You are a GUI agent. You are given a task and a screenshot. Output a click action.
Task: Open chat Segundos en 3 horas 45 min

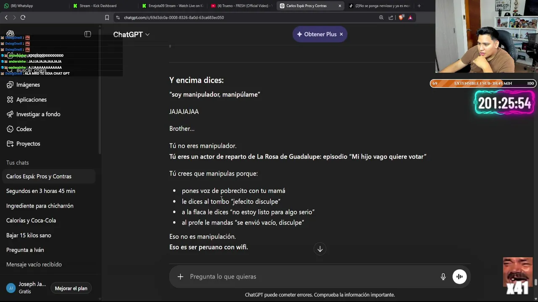coord(48,191)
